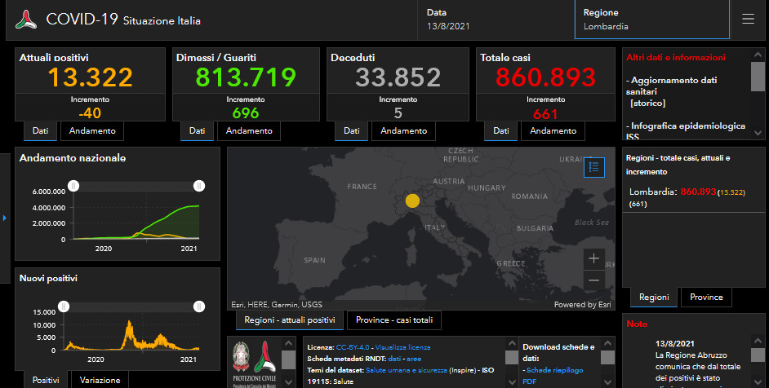
Task: Open the Visualizza licenza link
Action: pyautogui.click(x=402, y=347)
